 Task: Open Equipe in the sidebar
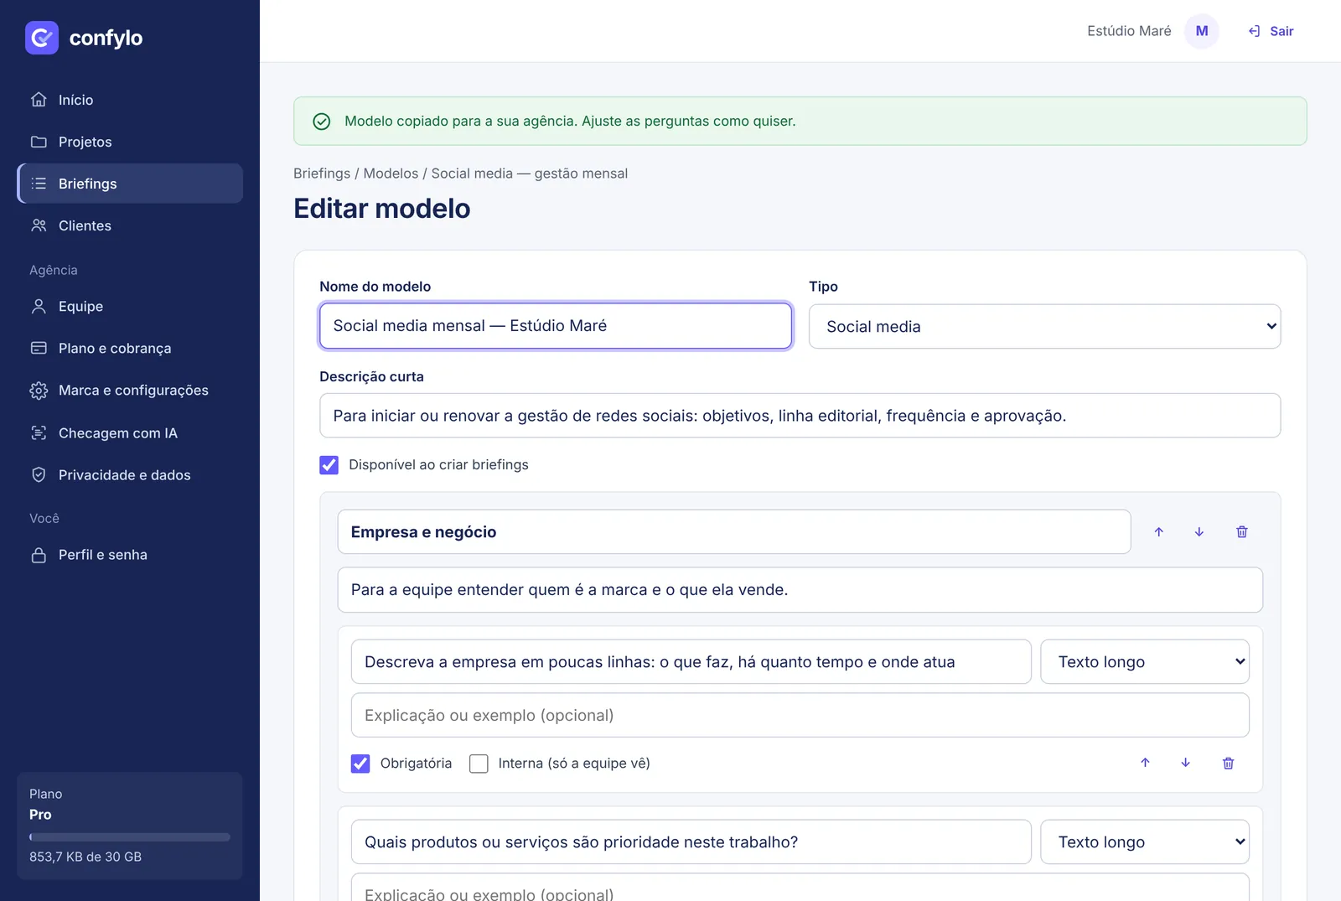click(130, 307)
